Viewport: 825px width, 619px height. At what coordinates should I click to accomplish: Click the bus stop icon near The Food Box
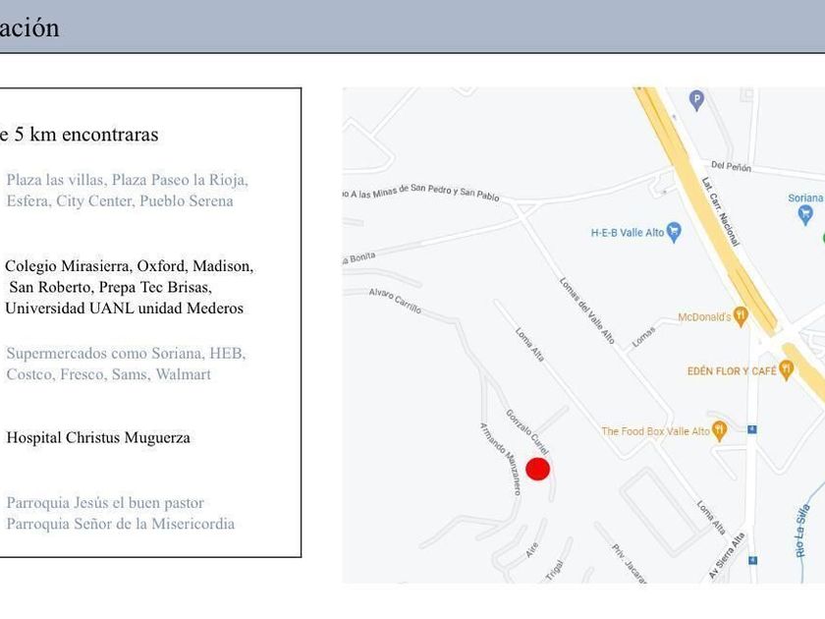[x=752, y=429]
